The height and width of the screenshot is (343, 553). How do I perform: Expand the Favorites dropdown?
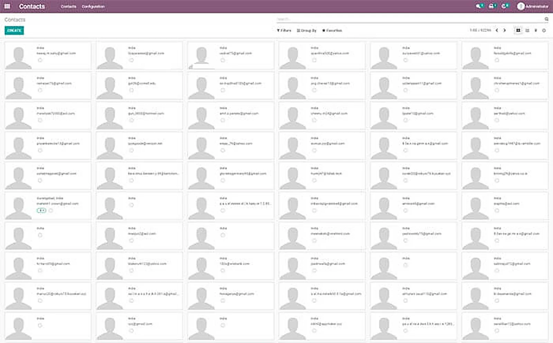point(332,30)
